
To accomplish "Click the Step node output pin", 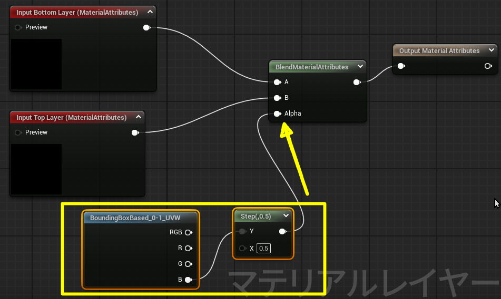I will pos(282,231).
